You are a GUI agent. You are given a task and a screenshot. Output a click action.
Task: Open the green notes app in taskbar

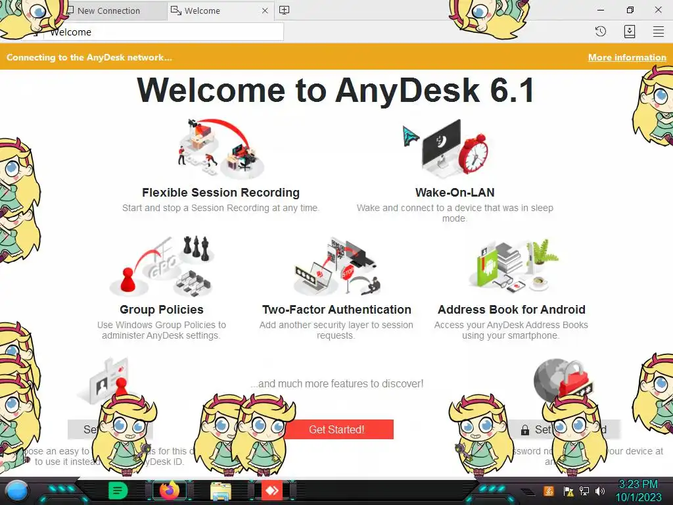coord(118,491)
